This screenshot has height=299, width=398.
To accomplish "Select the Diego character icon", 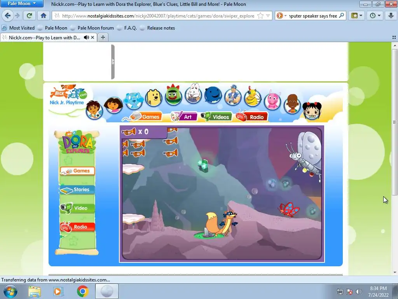I will coord(94,110).
